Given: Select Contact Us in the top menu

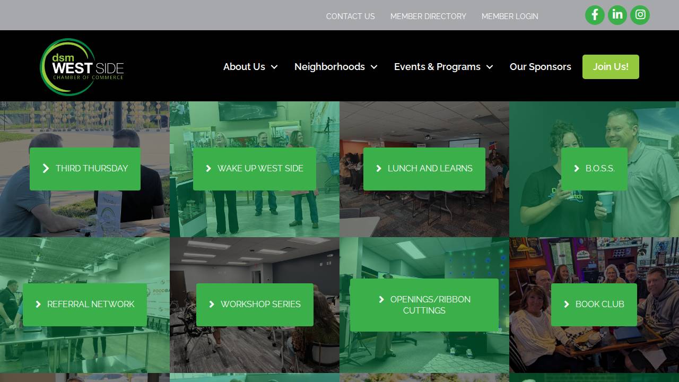Looking at the screenshot, I should pyautogui.click(x=350, y=16).
